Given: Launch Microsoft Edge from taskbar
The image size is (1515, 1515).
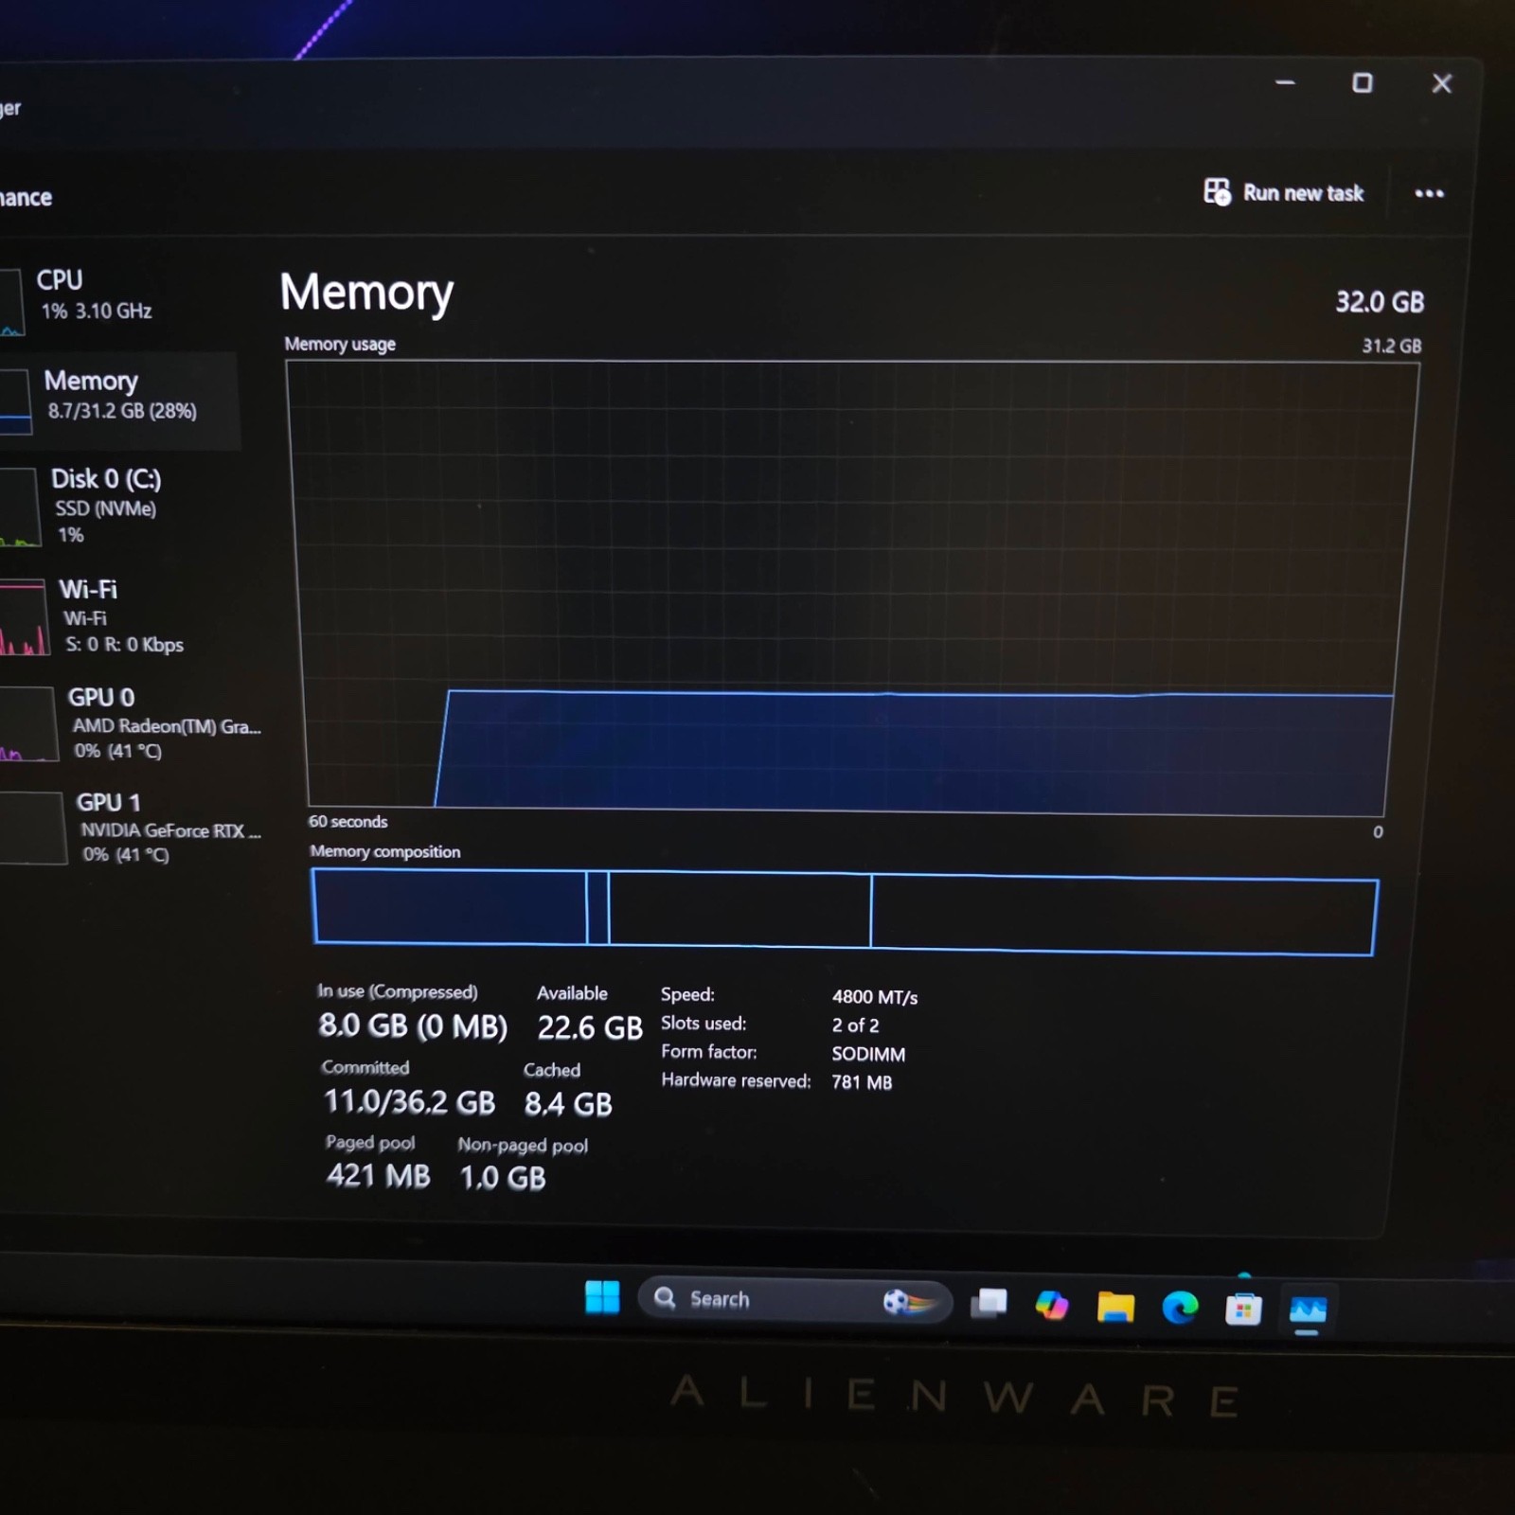Looking at the screenshot, I should [1180, 1308].
